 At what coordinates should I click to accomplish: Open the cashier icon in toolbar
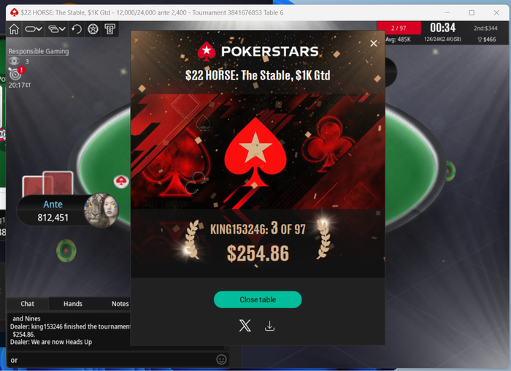pyautogui.click(x=109, y=29)
